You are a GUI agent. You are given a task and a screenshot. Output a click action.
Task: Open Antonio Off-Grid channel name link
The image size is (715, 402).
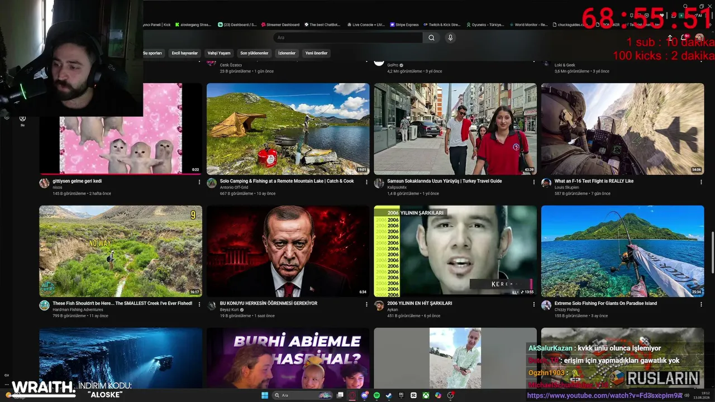click(x=235, y=187)
